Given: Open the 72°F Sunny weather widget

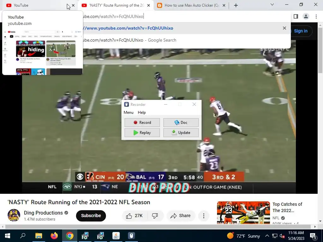Looking at the screenshot, I should pos(243,236).
